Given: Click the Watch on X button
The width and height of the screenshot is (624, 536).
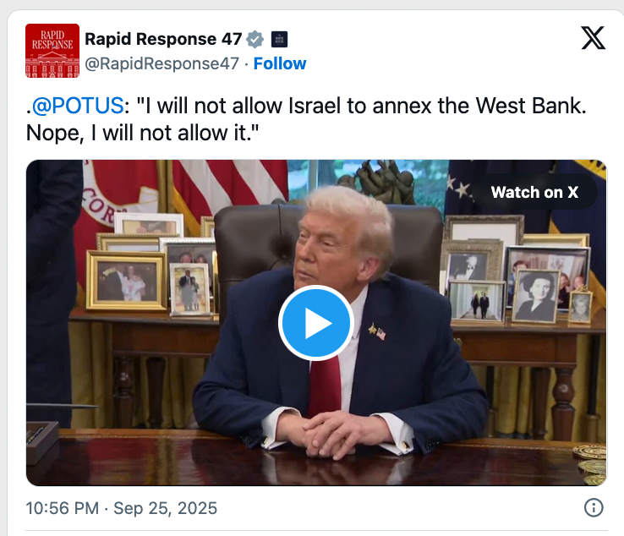Looking at the screenshot, I should tap(534, 192).
